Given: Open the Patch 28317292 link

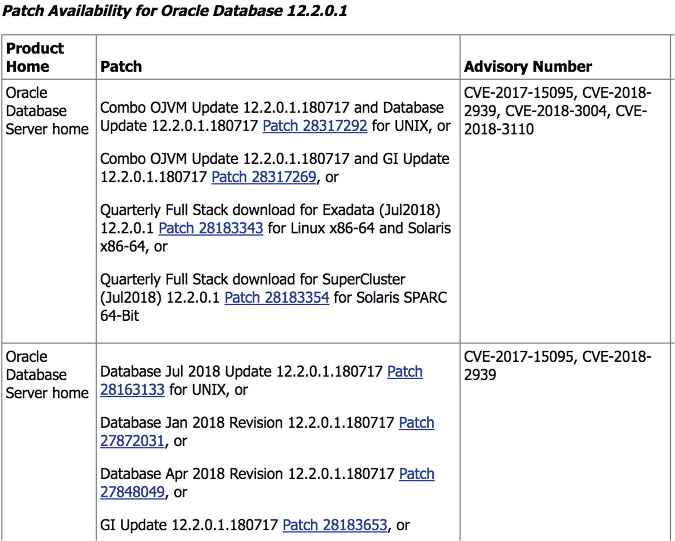Looking at the screenshot, I should coord(315,126).
